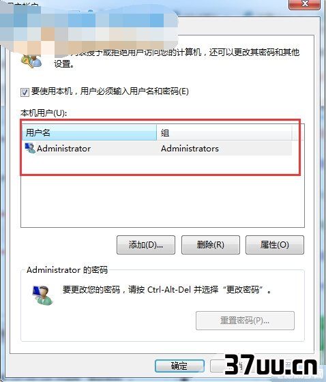326x382 pixels.
Task: Click the Ctrl-Alt-Del password instruction text
Action: click(x=167, y=290)
